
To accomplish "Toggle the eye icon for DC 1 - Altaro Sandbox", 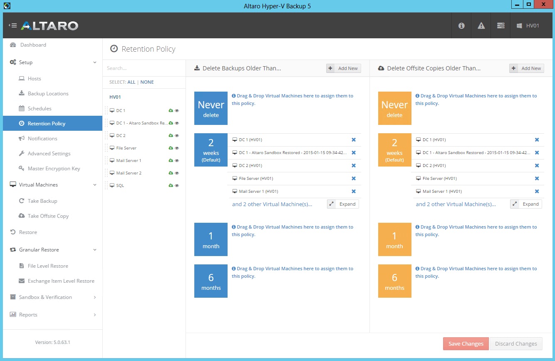I will coord(177,123).
